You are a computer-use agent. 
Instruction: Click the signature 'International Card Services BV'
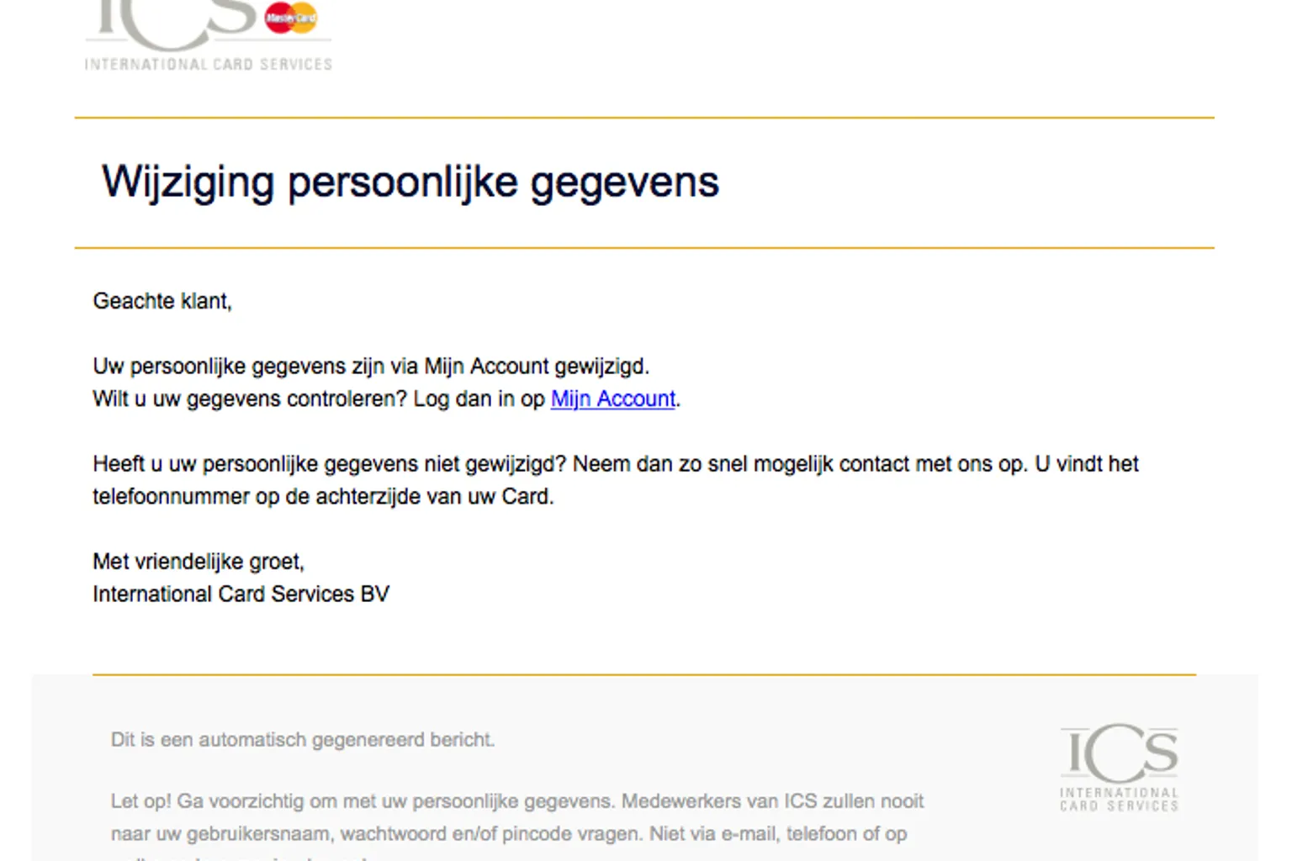click(241, 594)
